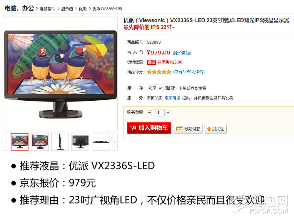Open the 已有3159人评价 reviews link
294x220 pixels.
pos(189,72)
